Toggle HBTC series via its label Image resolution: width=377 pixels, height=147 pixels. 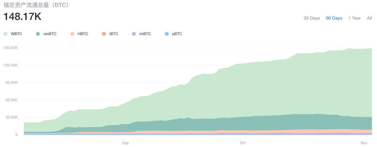tap(83, 34)
